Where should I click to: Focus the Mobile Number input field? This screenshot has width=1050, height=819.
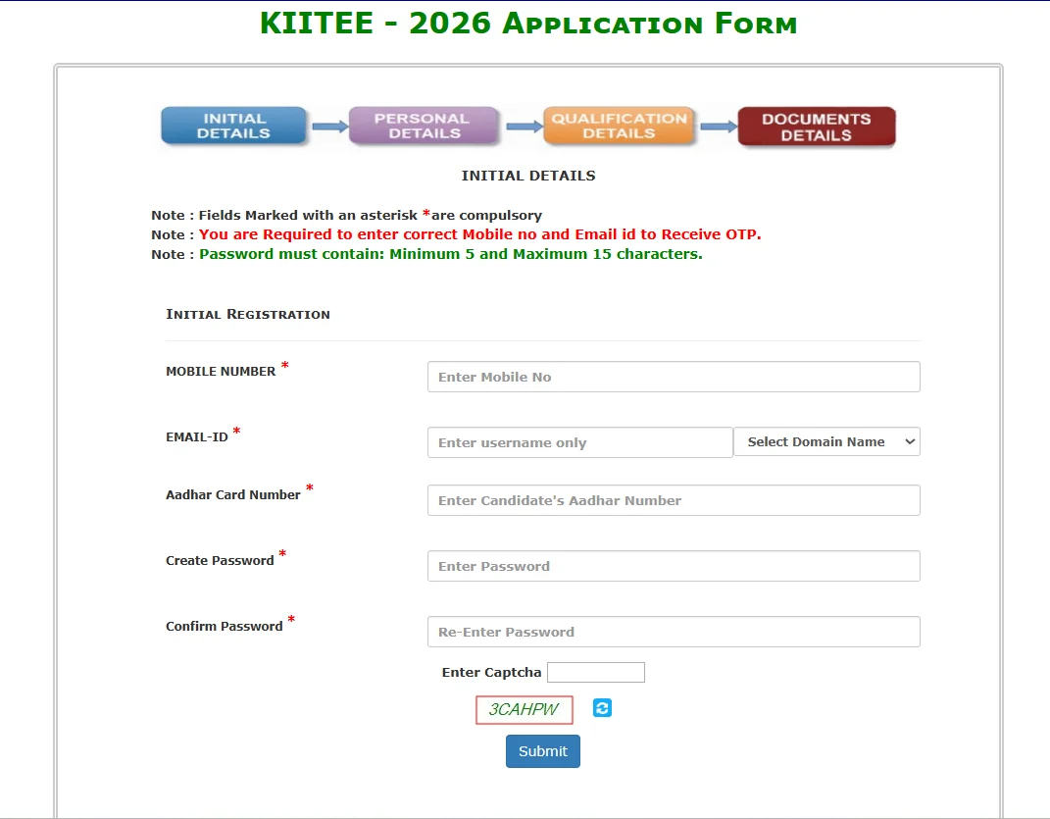[674, 377]
